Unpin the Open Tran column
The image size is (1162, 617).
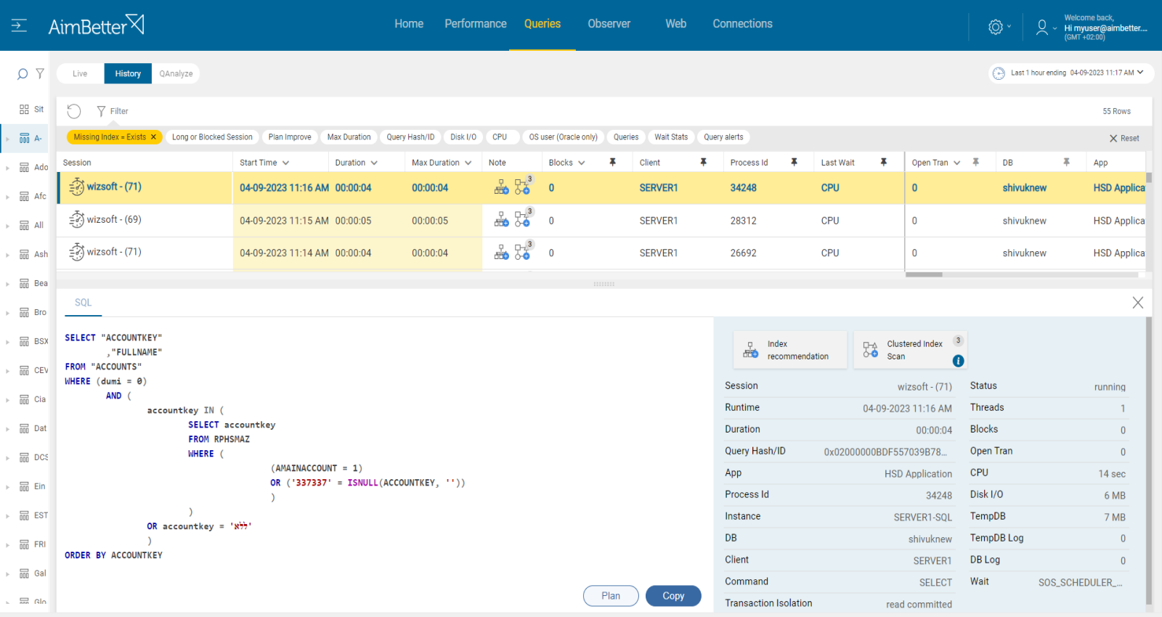tap(975, 163)
